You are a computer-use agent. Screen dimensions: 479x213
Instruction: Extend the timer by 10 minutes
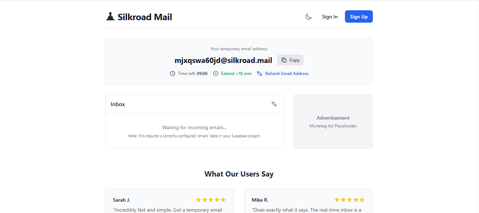(232, 73)
